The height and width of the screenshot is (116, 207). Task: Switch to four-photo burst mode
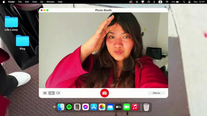click(x=45, y=93)
